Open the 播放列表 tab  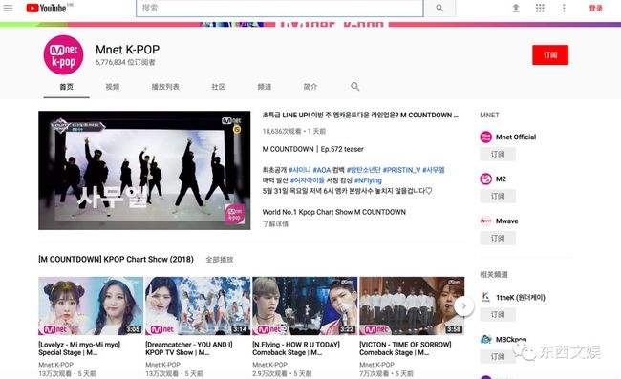pyautogui.click(x=165, y=87)
